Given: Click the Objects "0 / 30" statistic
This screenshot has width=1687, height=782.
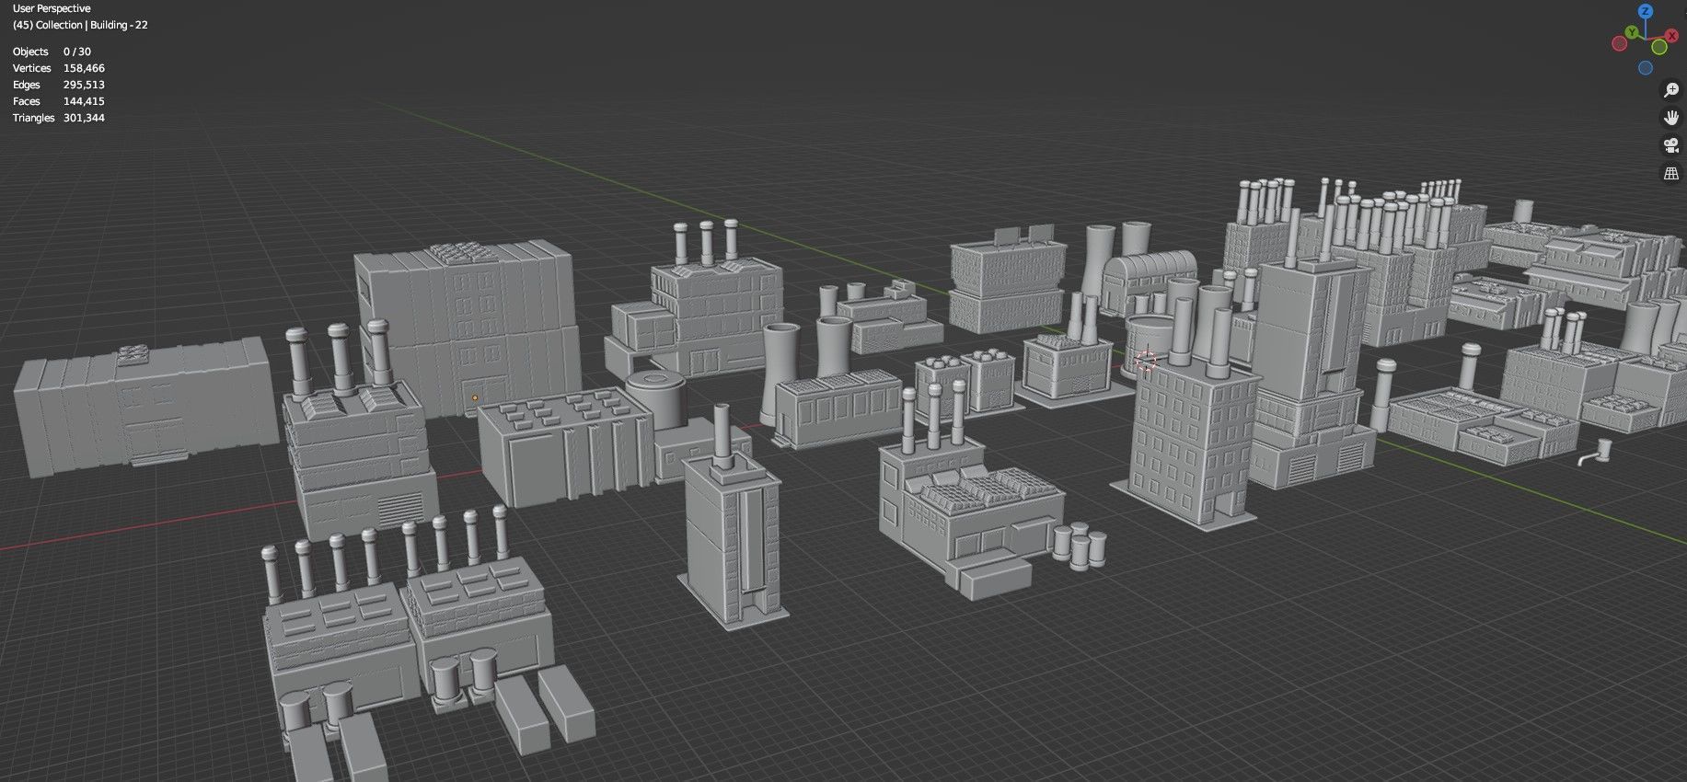Looking at the screenshot, I should click(77, 52).
